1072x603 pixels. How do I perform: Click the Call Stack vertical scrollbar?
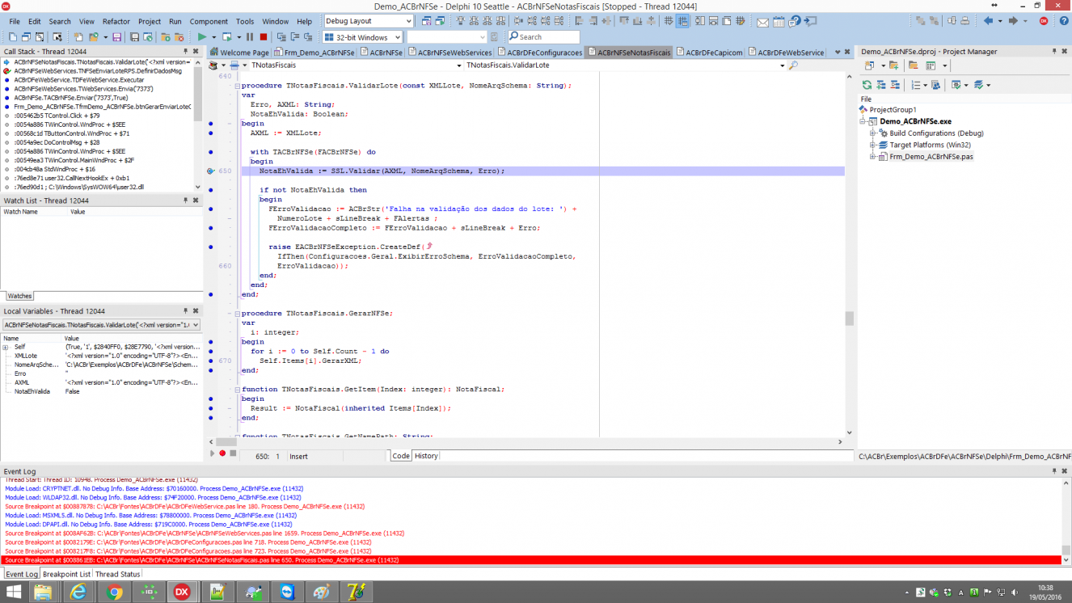click(x=198, y=124)
